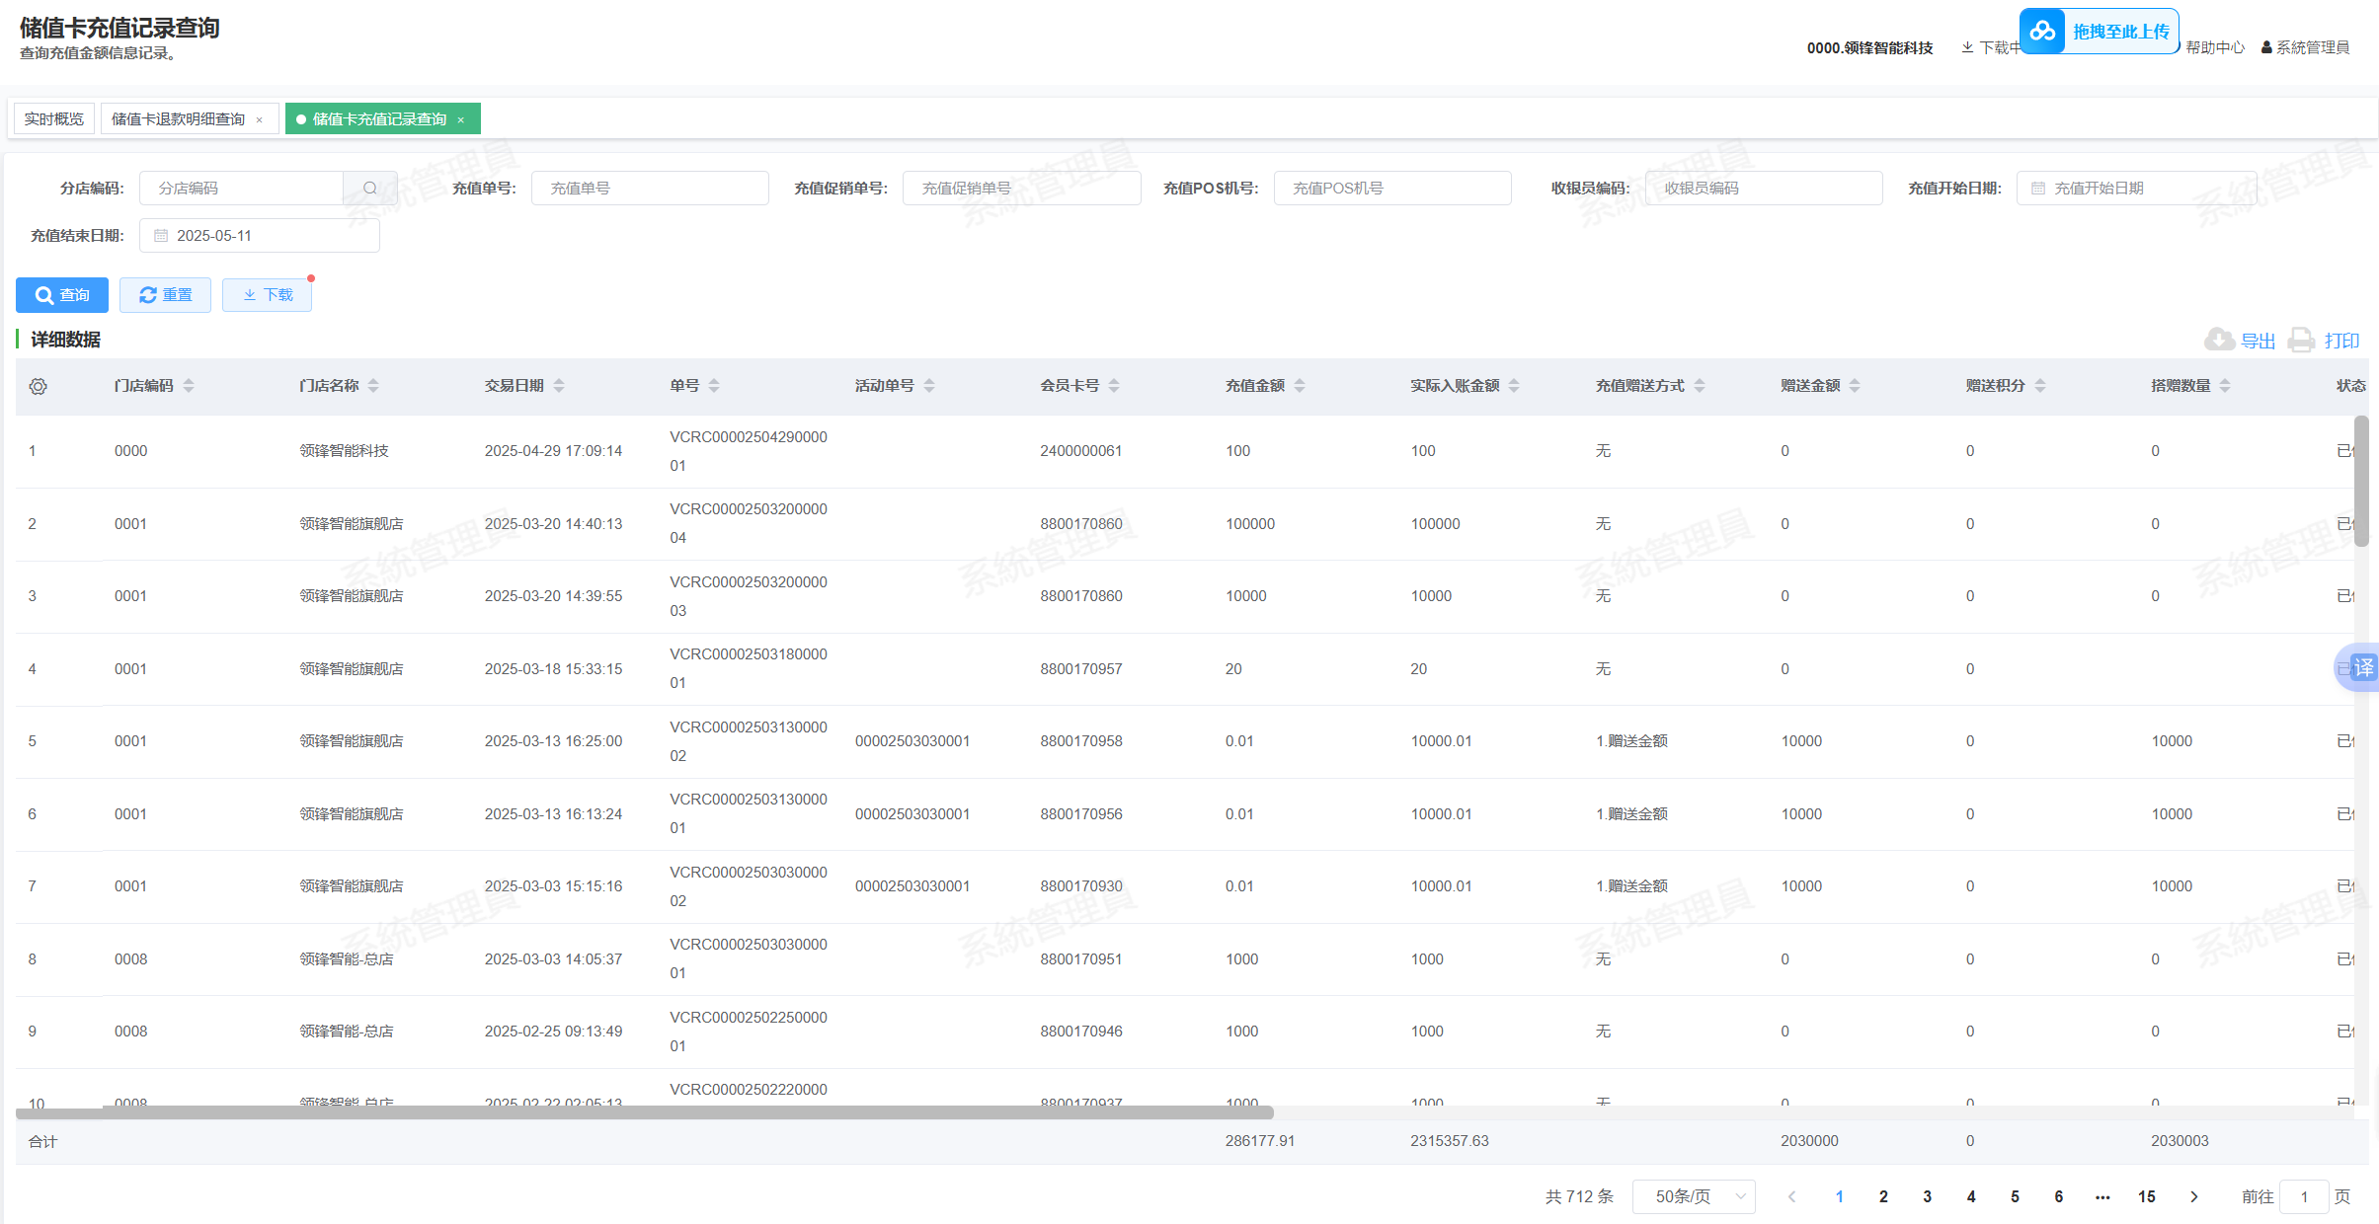This screenshot has height=1224, width=2379.
Task: Click the 系统管理员 user icon
Action: (x=2266, y=47)
